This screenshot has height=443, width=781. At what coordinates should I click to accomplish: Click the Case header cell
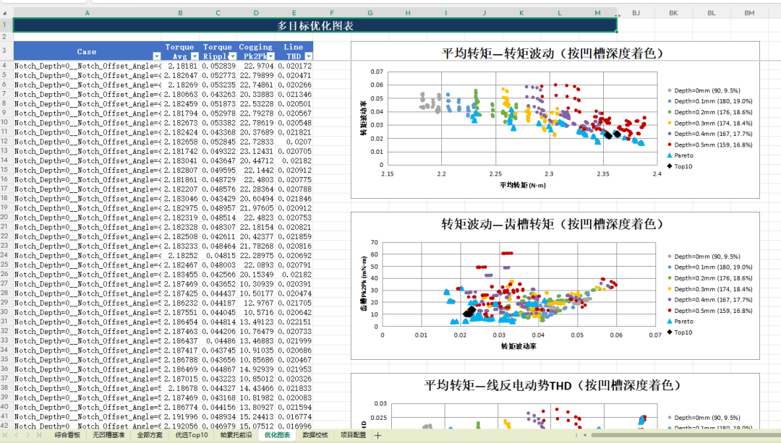point(88,51)
